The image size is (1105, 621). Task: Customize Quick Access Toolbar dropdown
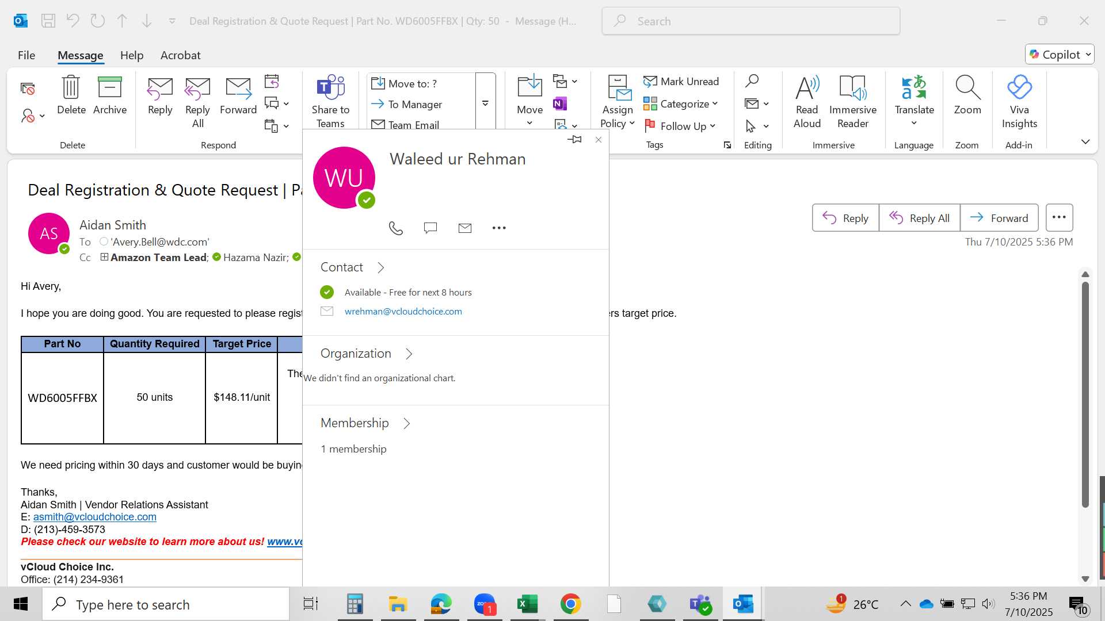click(x=172, y=21)
